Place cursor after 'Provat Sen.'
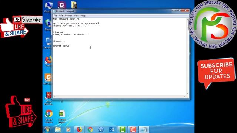This screenshot has height=133, width=237. click(69, 46)
